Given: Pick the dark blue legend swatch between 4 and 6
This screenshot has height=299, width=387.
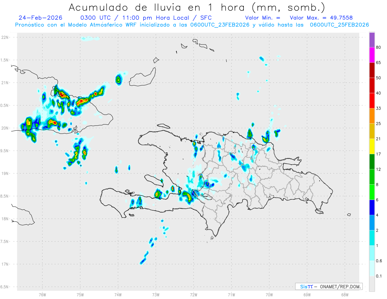Looking at the screenshot, I should tap(372, 207).
